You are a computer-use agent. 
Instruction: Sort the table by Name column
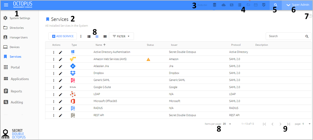[x=101, y=45]
